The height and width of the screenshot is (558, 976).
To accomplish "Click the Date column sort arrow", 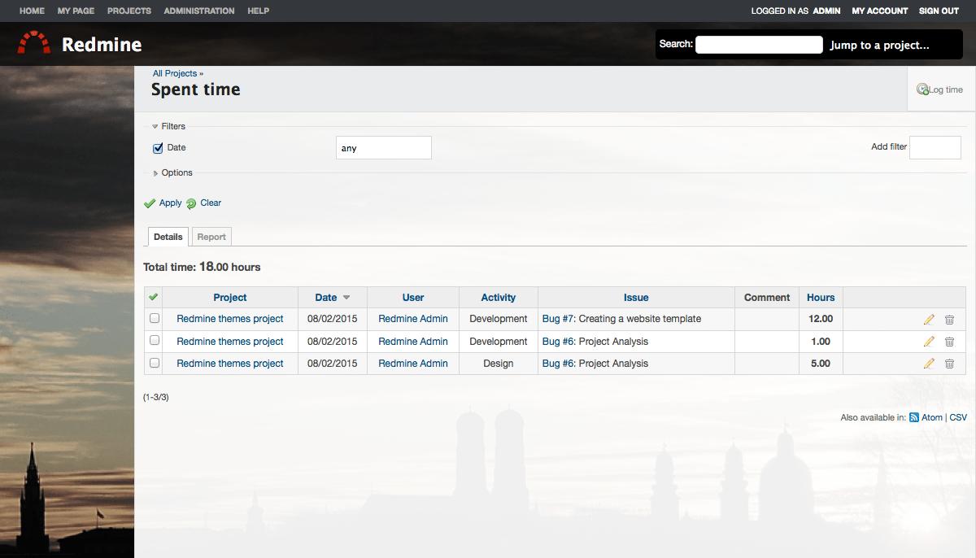I will 346,298.
